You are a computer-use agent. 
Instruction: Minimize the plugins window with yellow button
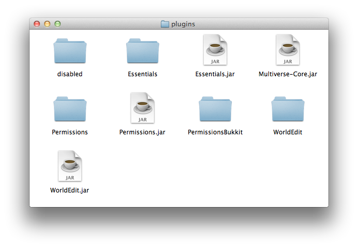(x=47, y=24)
